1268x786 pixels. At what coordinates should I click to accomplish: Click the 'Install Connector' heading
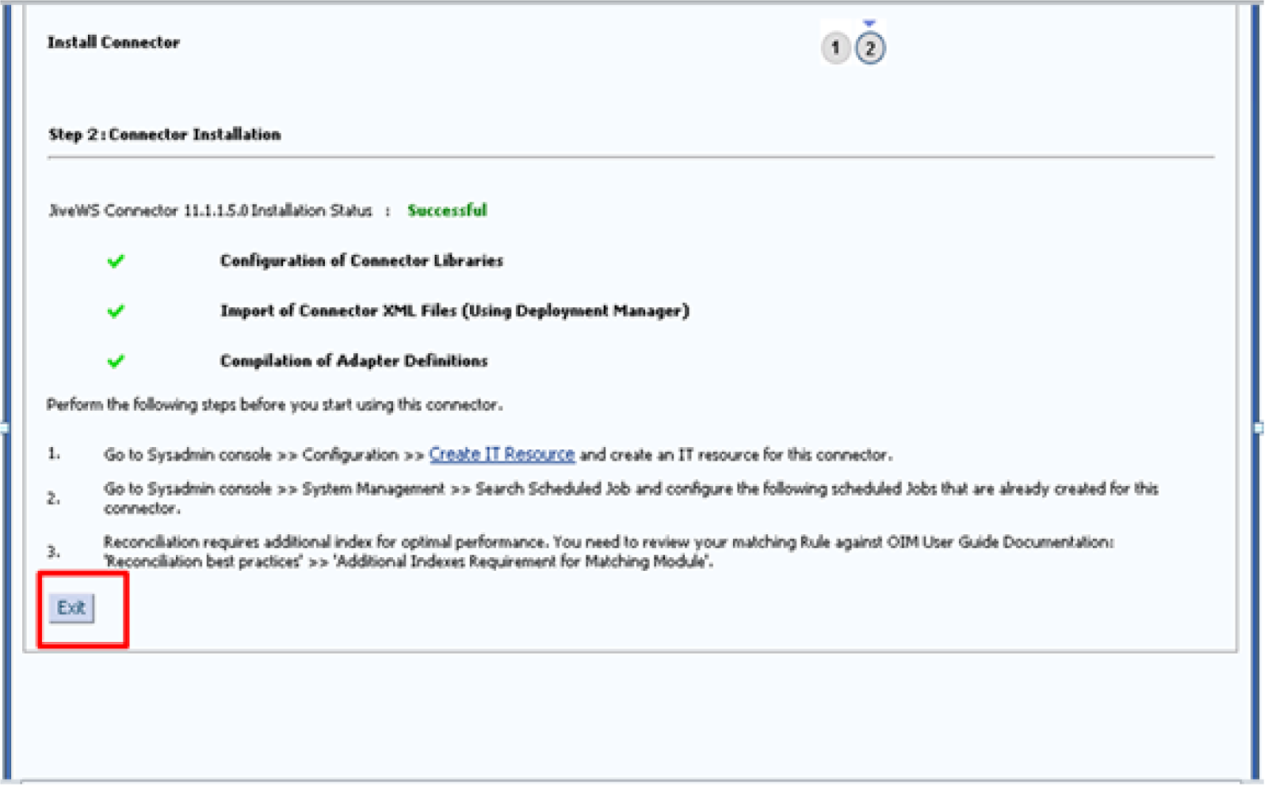pos(113,43)
